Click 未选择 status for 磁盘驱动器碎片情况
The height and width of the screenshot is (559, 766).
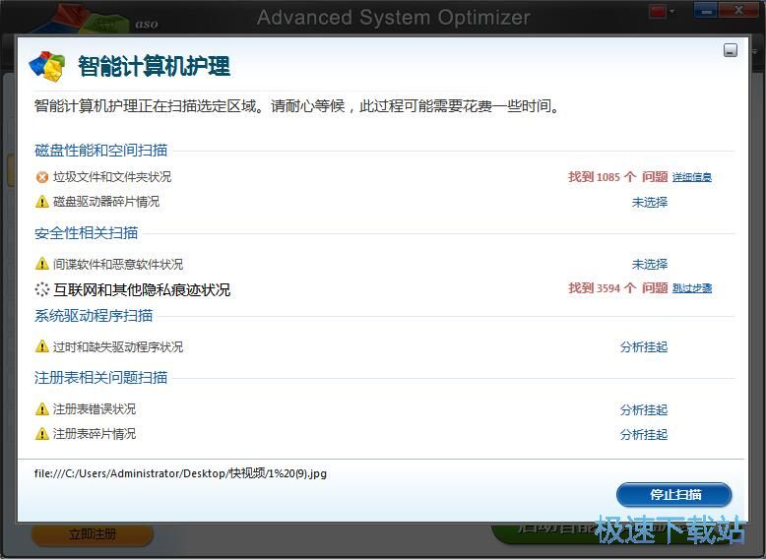pyautogui.click(x=650, y=202)
